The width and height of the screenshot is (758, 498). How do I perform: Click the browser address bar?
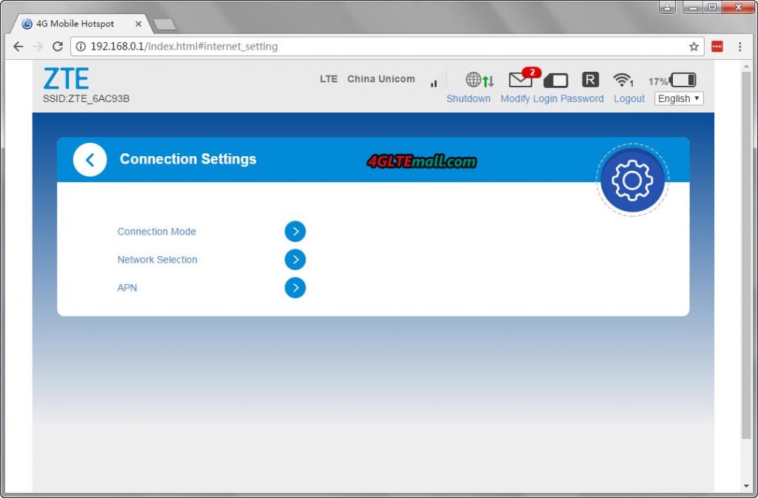coord(370,46)
